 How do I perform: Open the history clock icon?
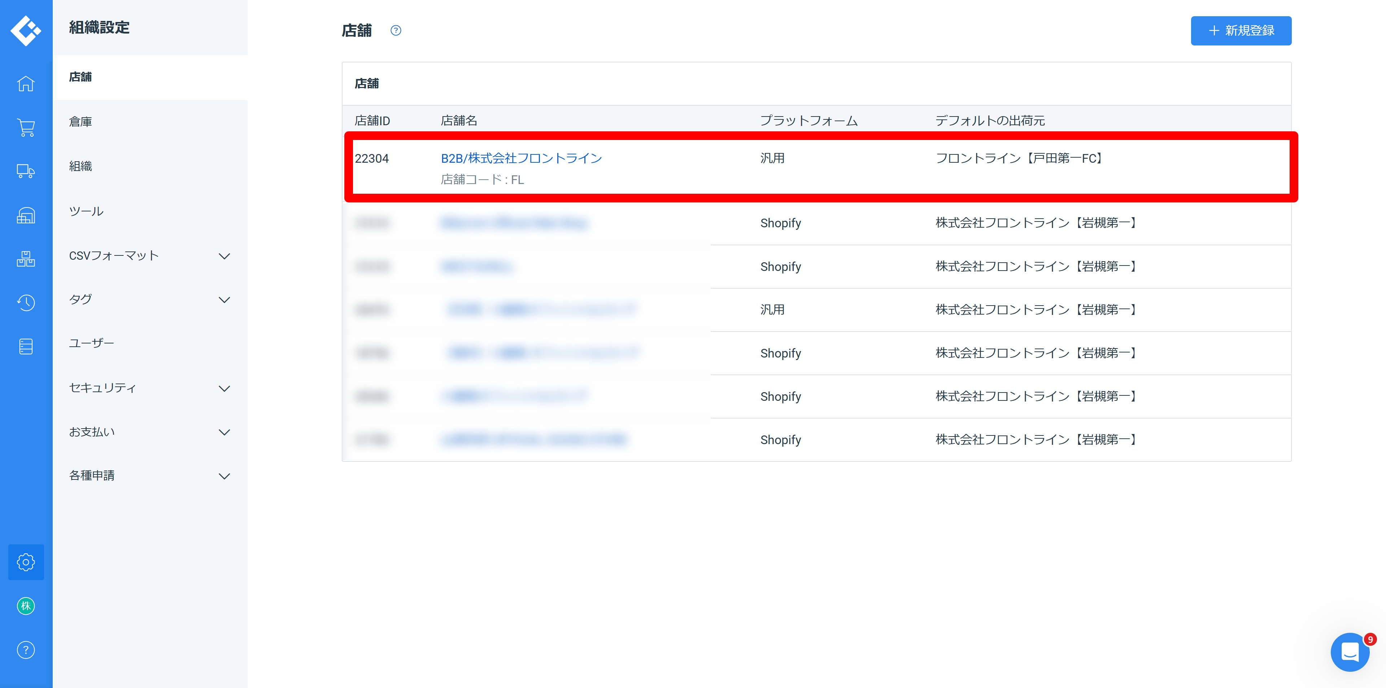click(26, 303)
